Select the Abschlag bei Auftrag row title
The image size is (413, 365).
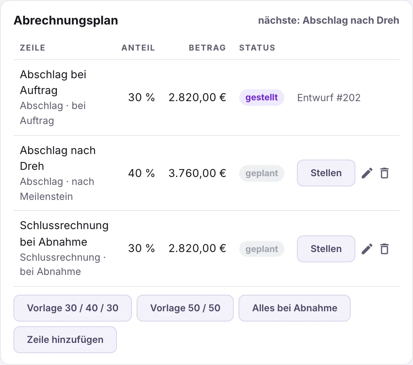coord(53,82)
